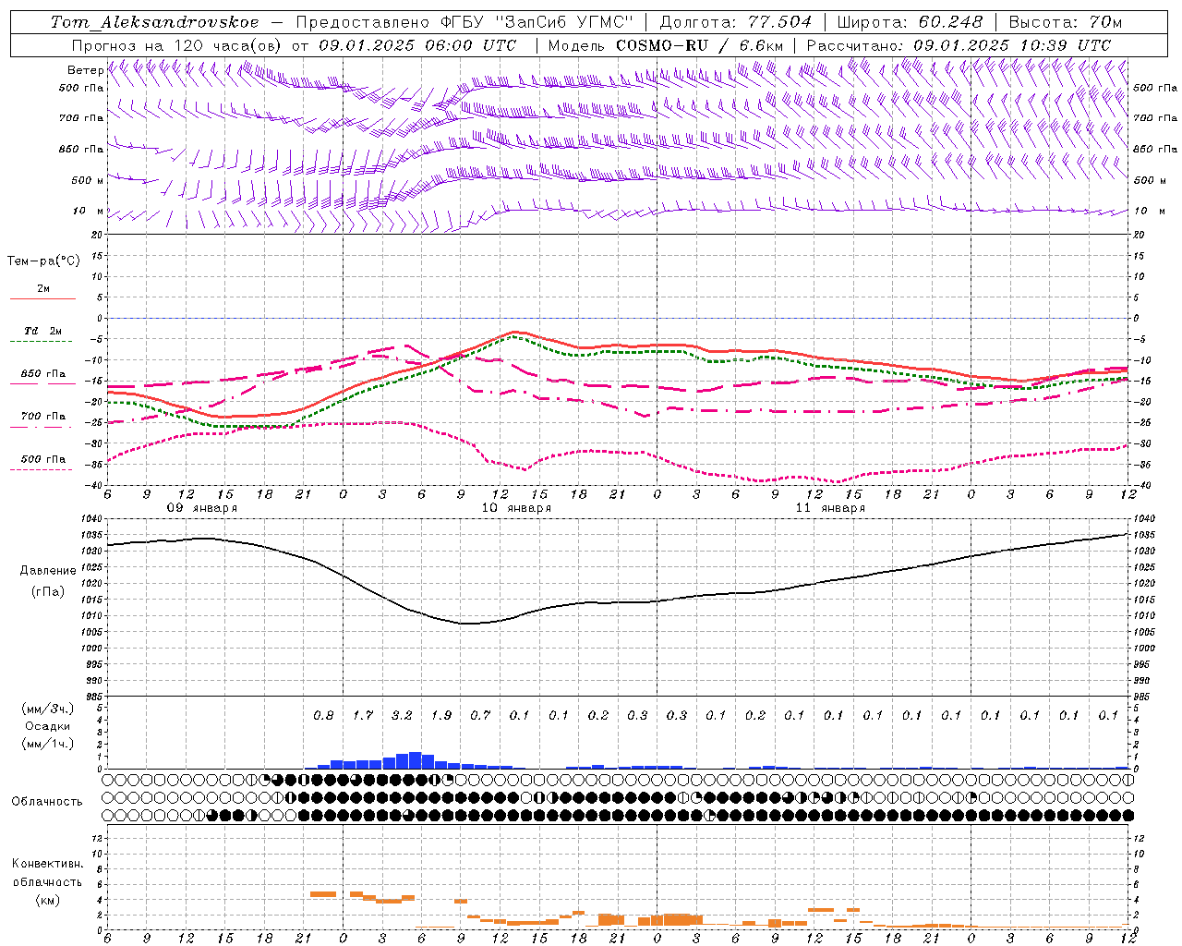Screen dimensions: 1182x946
Task: Click the 3.2 precipitation amount value
Action: 402,716
